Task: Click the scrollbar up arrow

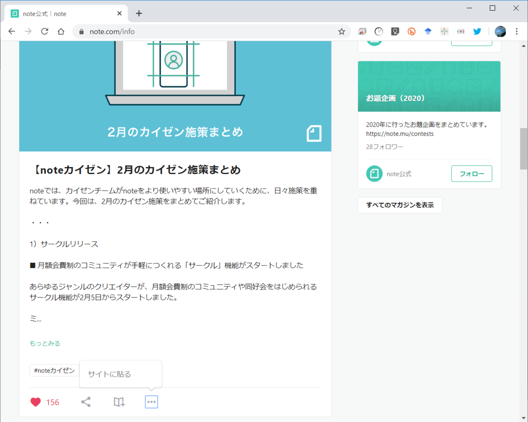Action: [523, 45]
